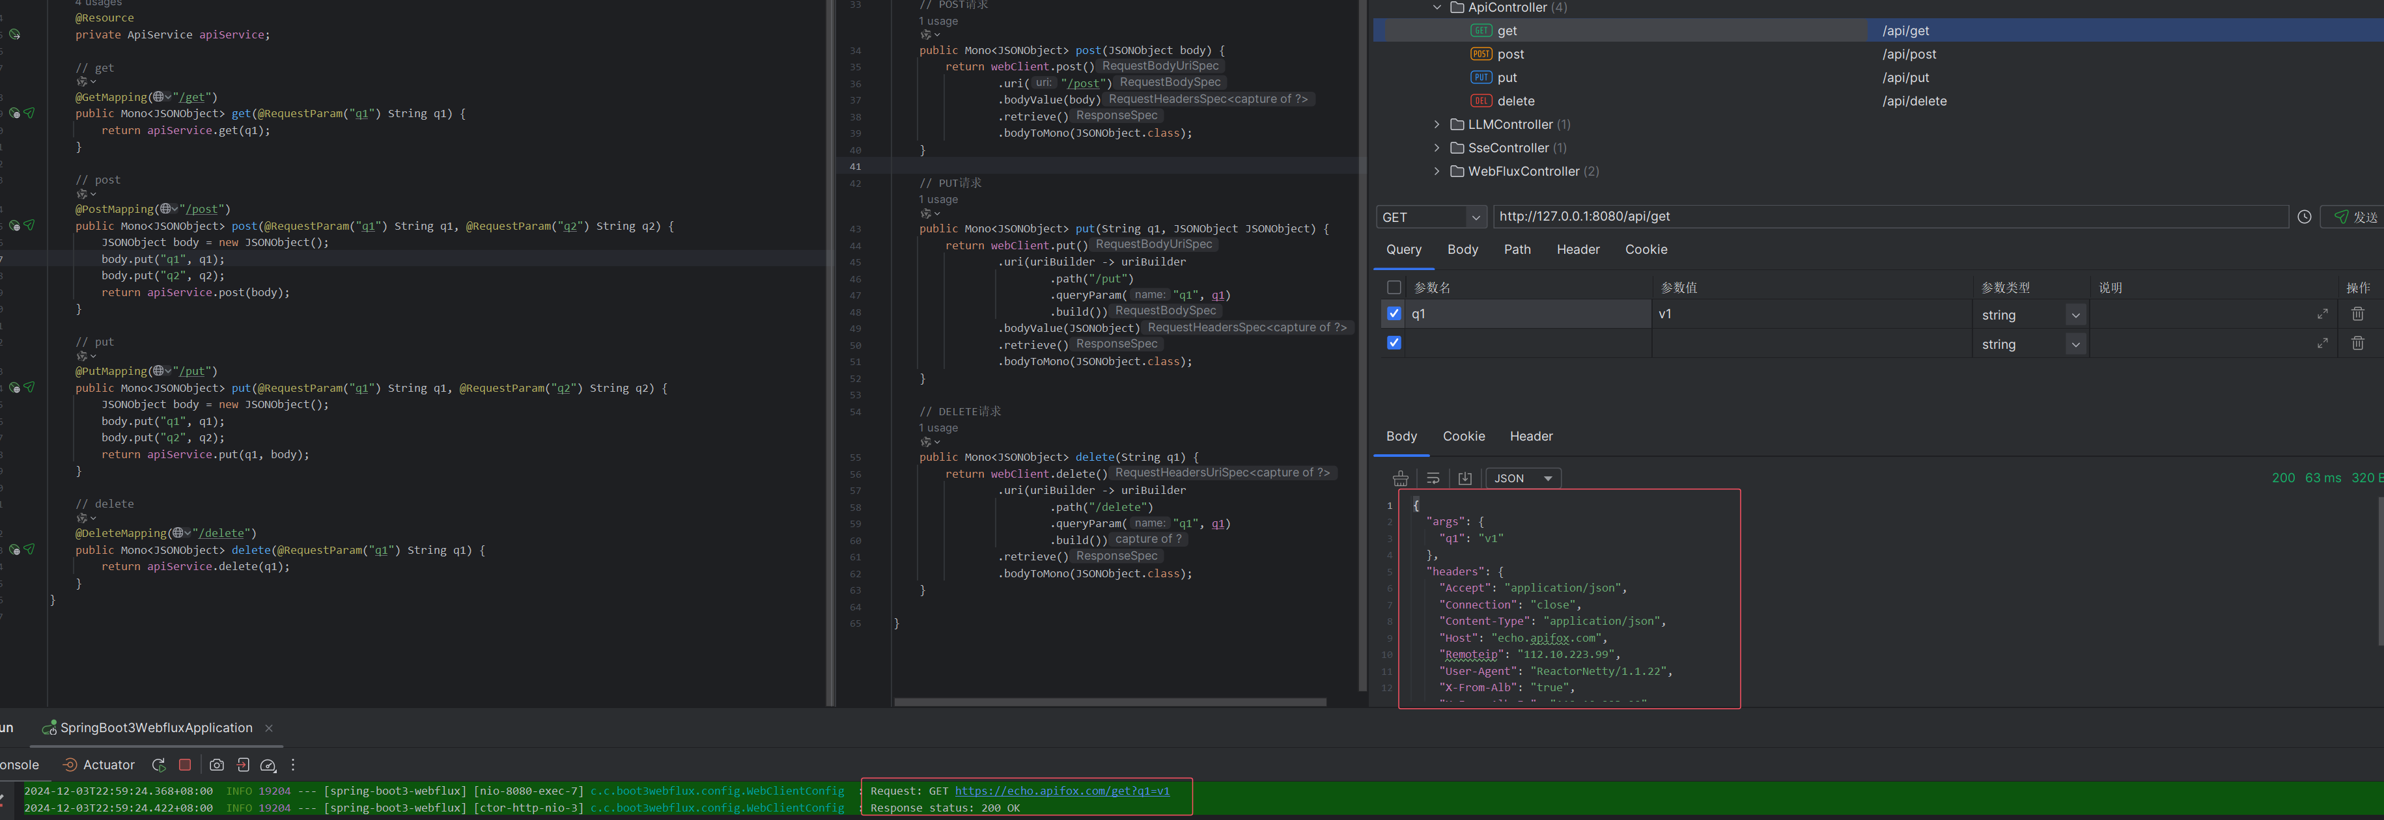This screenshot has width=2384, height=820.
Task: Click the Rerun application icon
Action: (x=159, y=765)
